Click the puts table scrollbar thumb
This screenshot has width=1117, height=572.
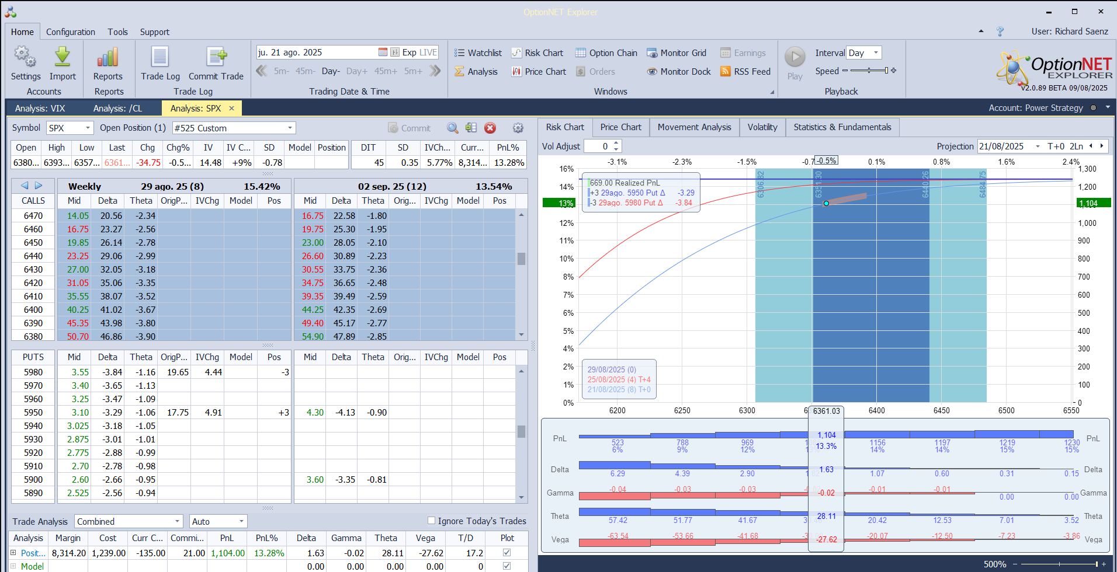[521, 431]
